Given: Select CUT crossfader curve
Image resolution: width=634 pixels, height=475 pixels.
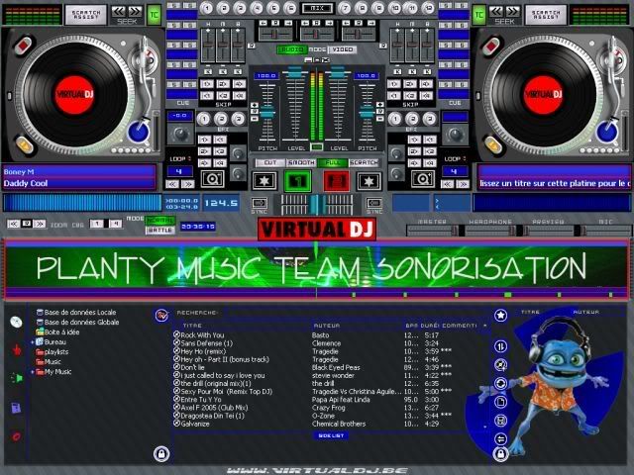Looking at the screenshot, I should click(x=269, y=162).
